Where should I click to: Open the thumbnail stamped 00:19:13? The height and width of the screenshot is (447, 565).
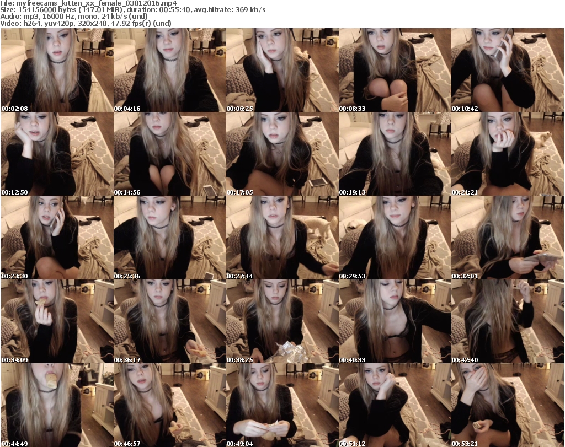point(395,154)
